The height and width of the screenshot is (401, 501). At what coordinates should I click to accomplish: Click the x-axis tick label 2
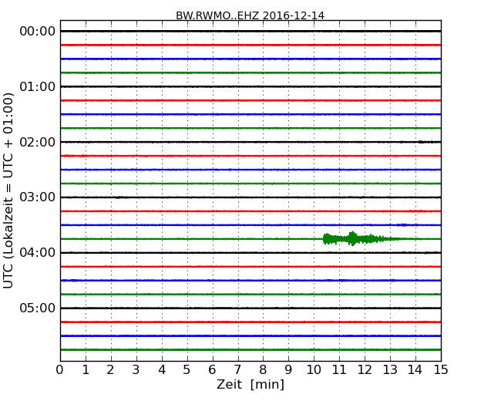coord(110,370)
